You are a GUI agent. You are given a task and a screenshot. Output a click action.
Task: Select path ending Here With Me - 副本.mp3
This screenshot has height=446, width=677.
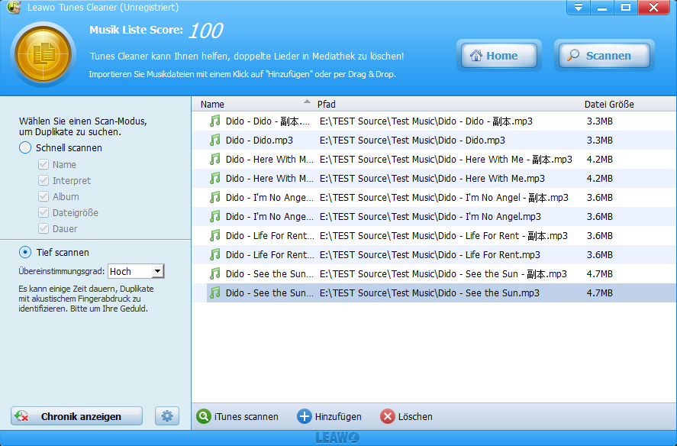point(446,159)
